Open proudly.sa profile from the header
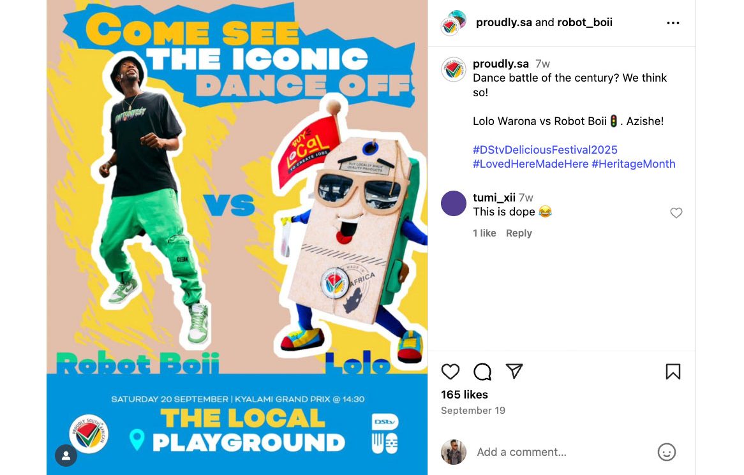This screenshot has height=475, width=744. point(504,22)
